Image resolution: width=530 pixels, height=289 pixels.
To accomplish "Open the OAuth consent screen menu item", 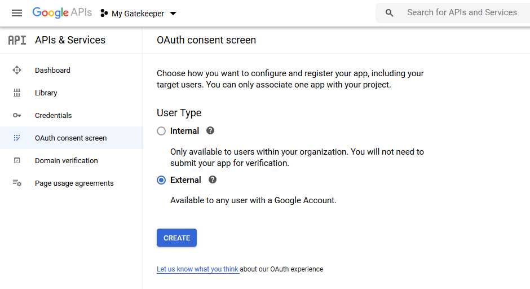I will pos(70,138).
